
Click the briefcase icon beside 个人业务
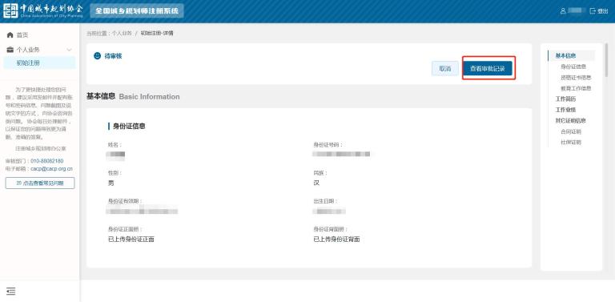coord(10,50)
